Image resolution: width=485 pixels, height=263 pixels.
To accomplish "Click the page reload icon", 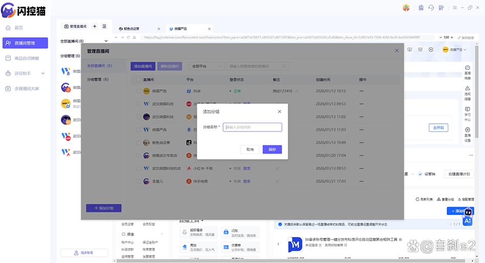I will click(x=128, y=37).
